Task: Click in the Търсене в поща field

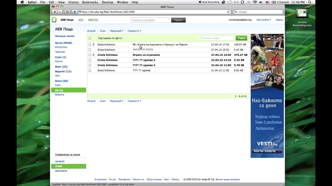Action: 218,38
